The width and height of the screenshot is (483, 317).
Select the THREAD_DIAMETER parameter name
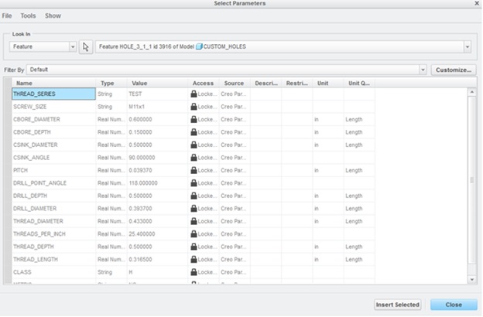(38, 221)
